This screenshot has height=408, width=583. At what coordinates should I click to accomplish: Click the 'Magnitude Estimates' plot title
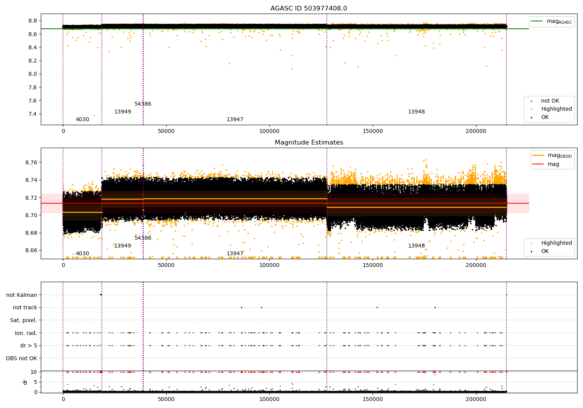pyautogui.click(x=309, y=143)
